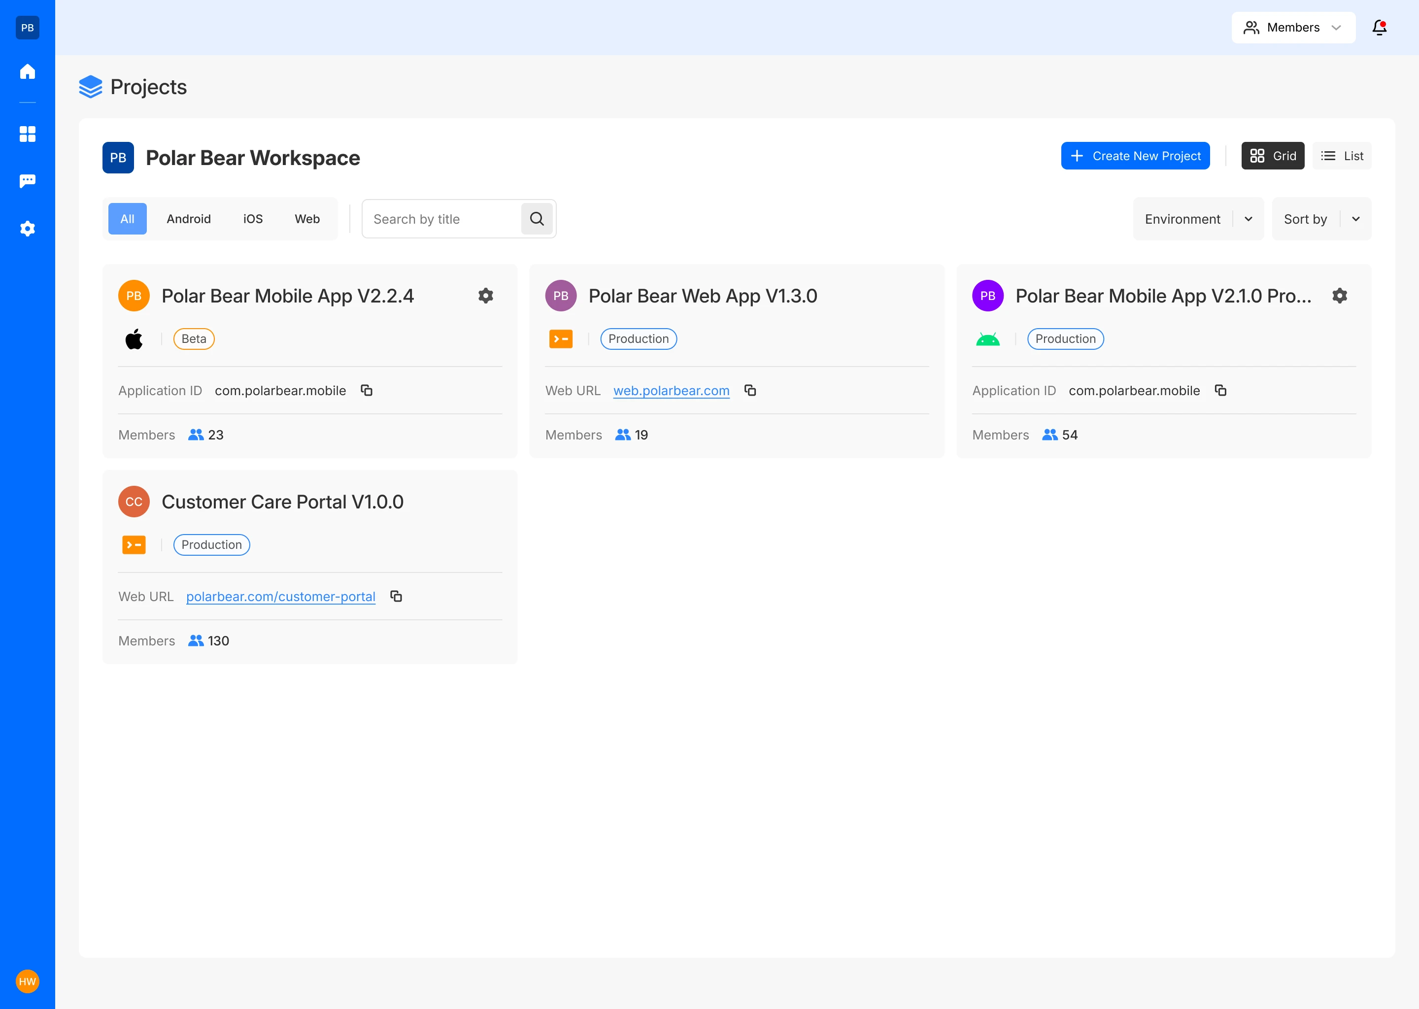Open settings gear for Mobile App V2.2.4
The height and width of the screenshot is (1009, 1419).
tap(486, 296)
